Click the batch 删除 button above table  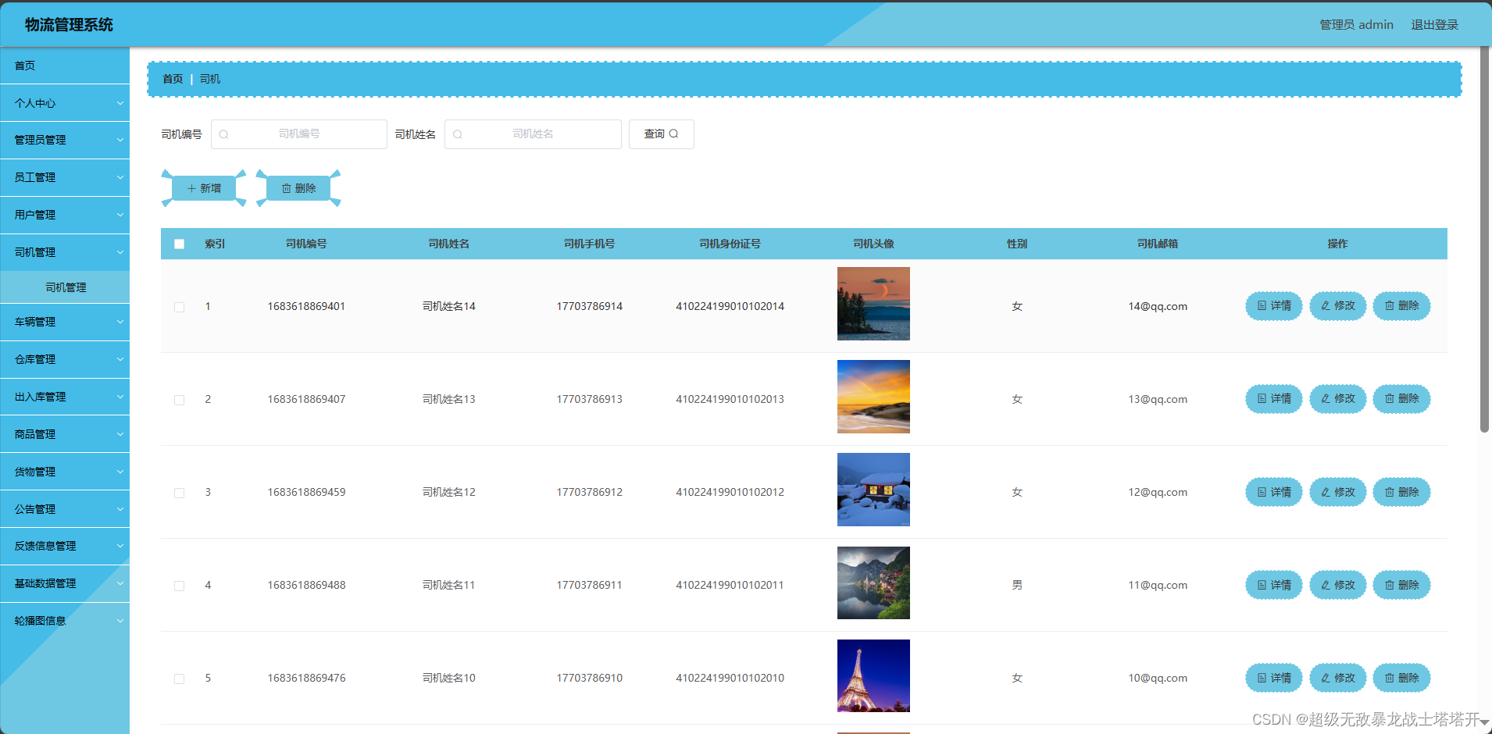pos(298,188)
